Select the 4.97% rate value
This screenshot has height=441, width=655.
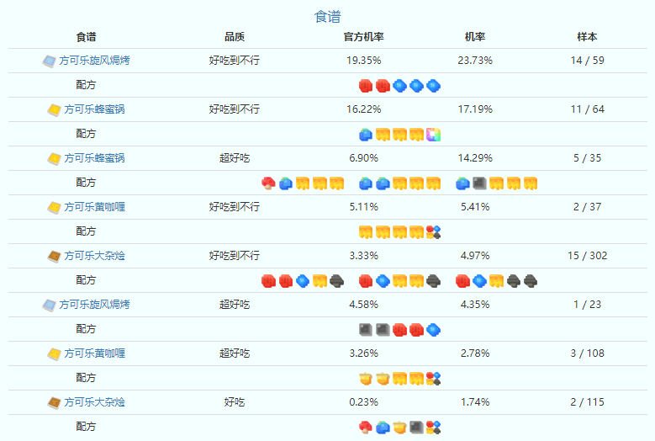pos(475,256)
